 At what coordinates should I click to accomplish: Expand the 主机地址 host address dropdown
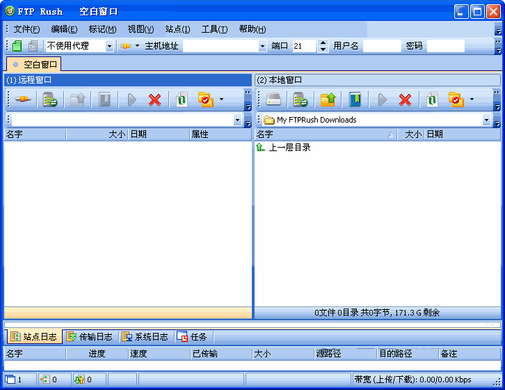[x=262, y=46]
